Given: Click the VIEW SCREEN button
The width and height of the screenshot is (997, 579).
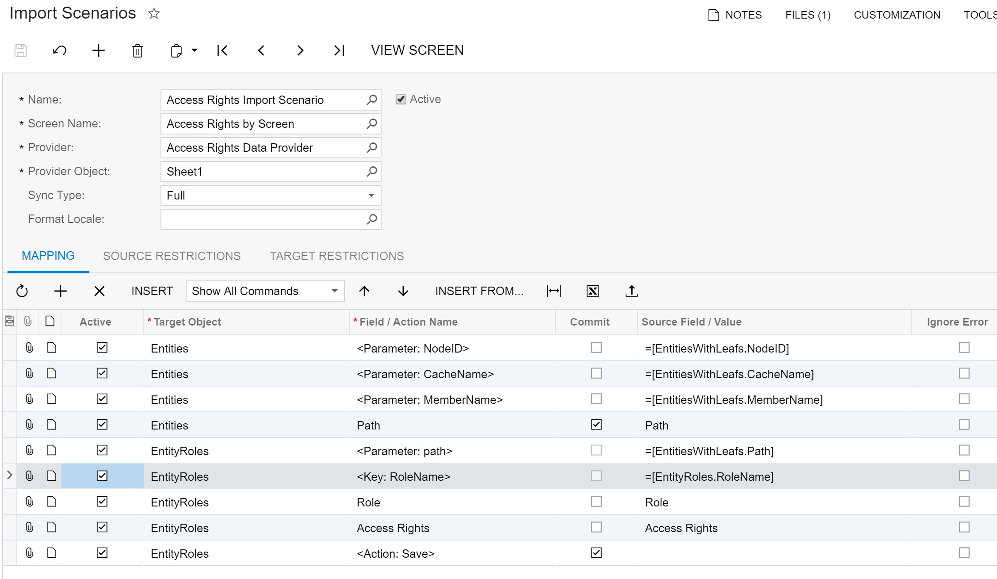Looking at the screenshot, I should click(417, 50).
